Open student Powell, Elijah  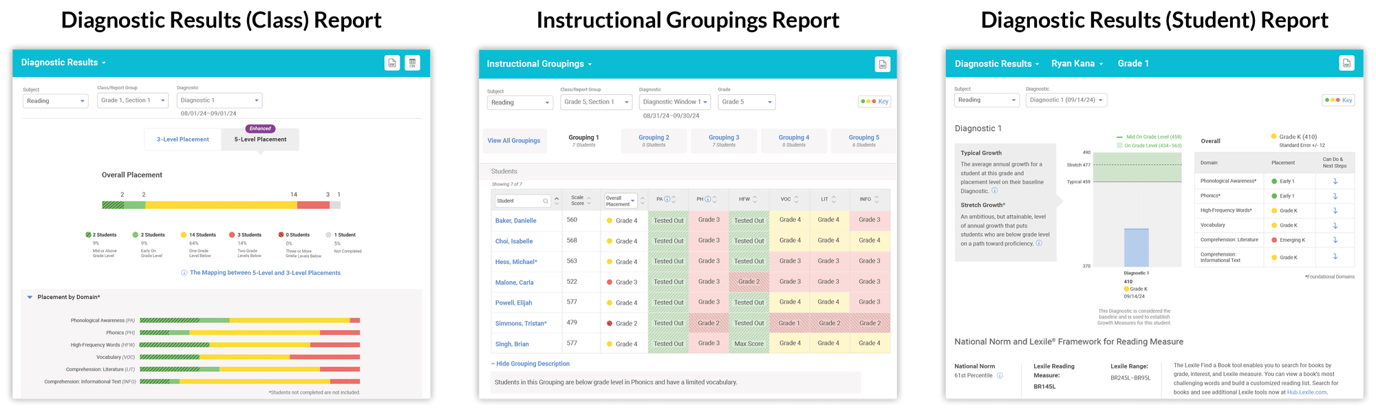click(513, 303)
